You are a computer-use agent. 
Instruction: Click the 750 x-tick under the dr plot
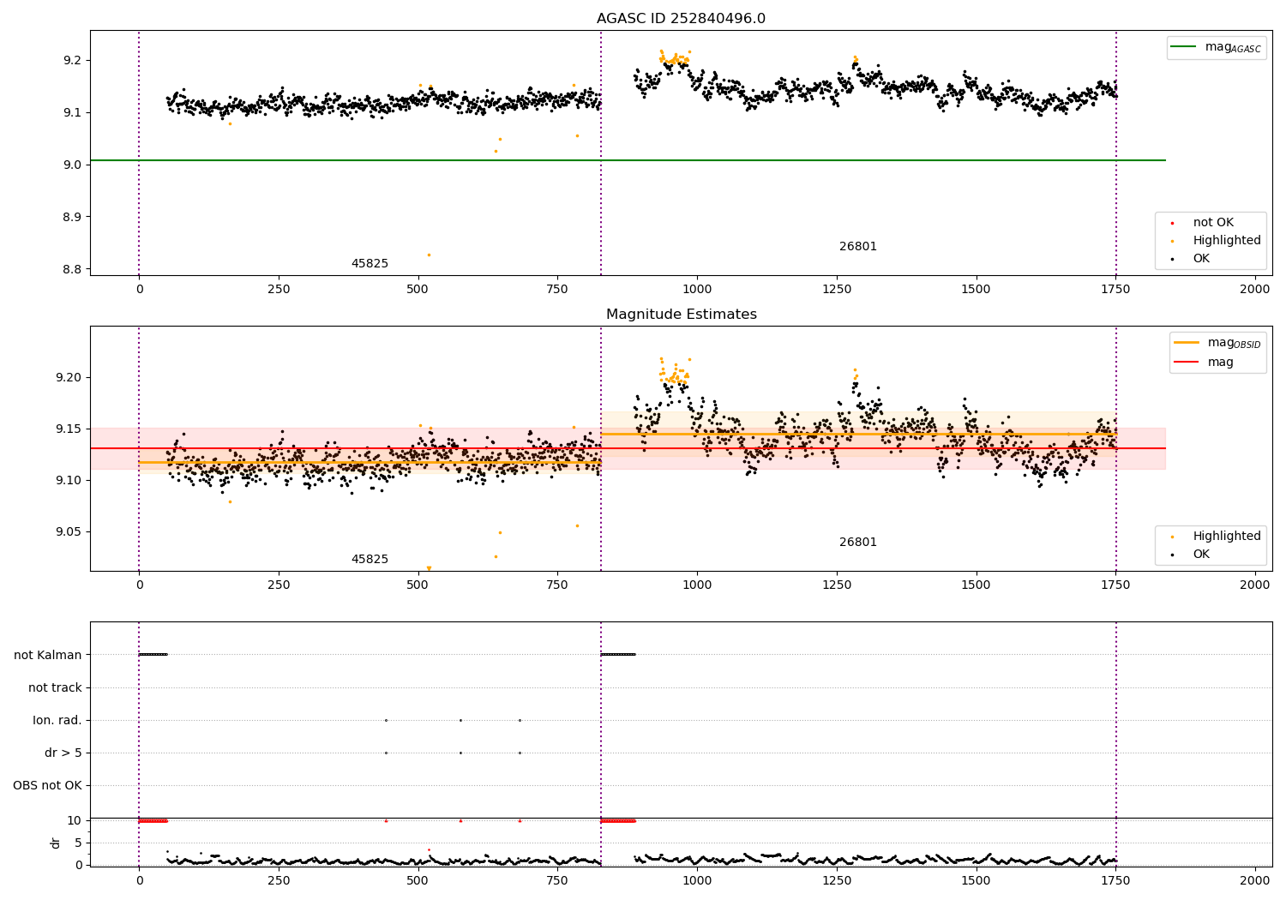point(558,881)
